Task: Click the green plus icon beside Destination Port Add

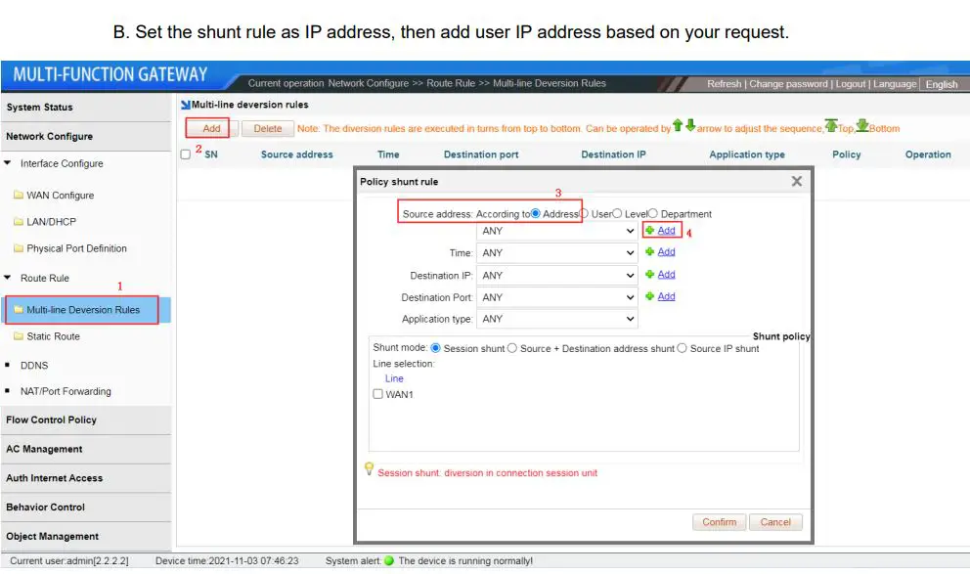Action: (x=649, y=296)
